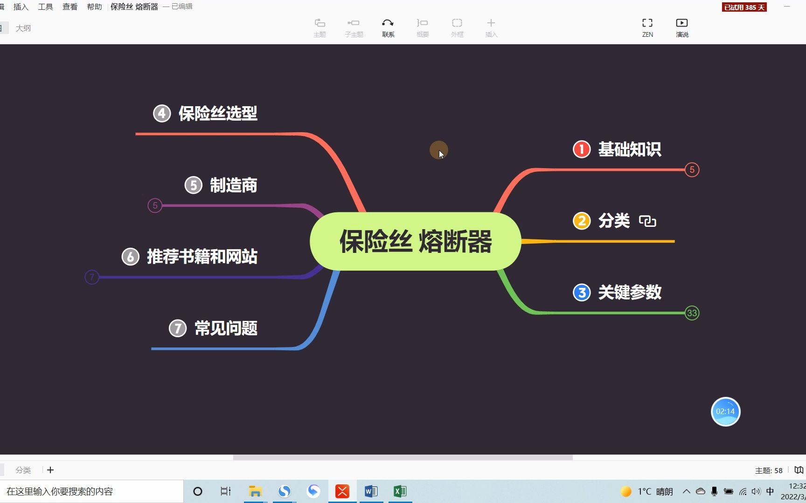Click the orange number 2 marker icon
Viewport: 806px width, 503px height.
[x=582, y=220]
